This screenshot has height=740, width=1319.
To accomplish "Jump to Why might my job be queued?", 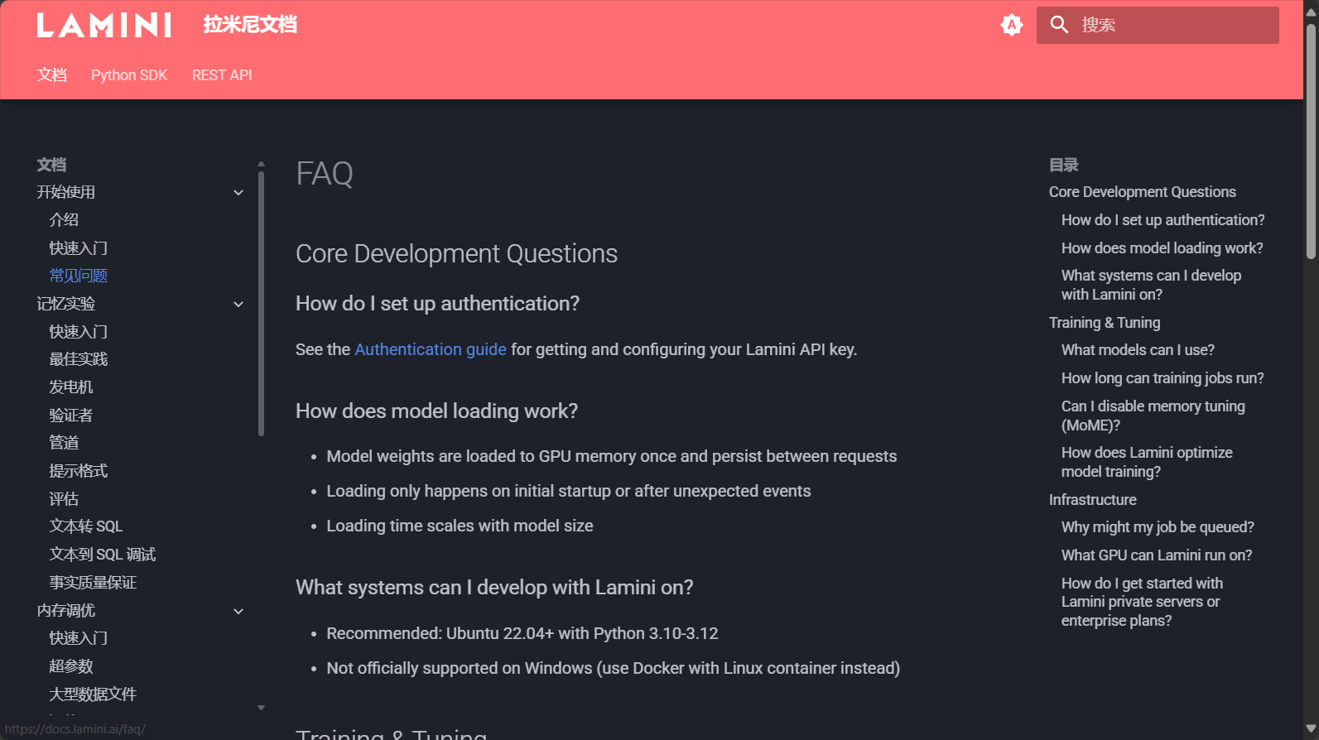I will point(1158,527).
